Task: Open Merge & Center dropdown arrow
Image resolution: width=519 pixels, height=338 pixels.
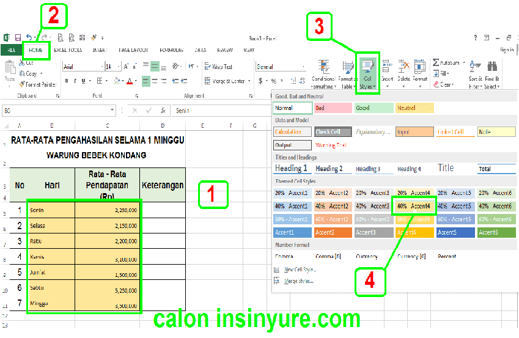Action: [x=249, y=81]
